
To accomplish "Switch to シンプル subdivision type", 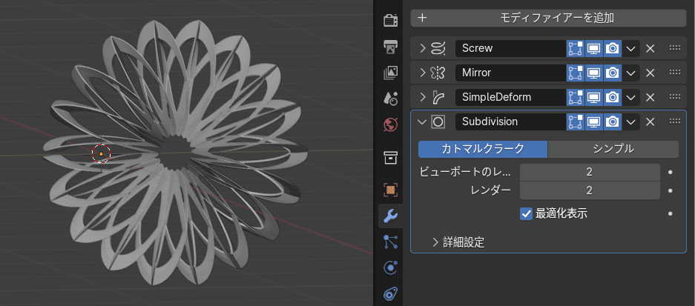I will (613, 149).
